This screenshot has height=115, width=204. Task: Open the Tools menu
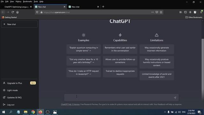[36, 2]
